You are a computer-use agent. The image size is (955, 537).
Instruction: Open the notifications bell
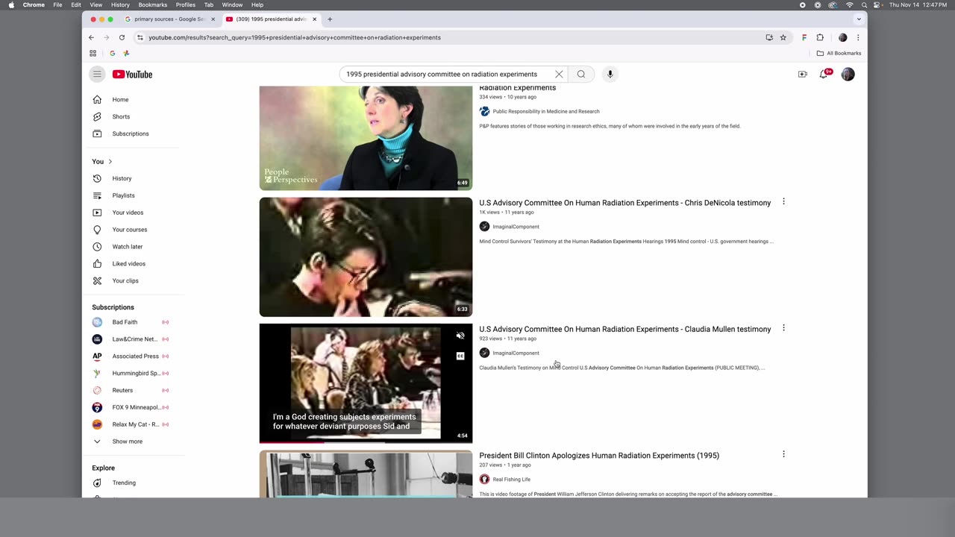pyautogui.click(x=824, y=74)
